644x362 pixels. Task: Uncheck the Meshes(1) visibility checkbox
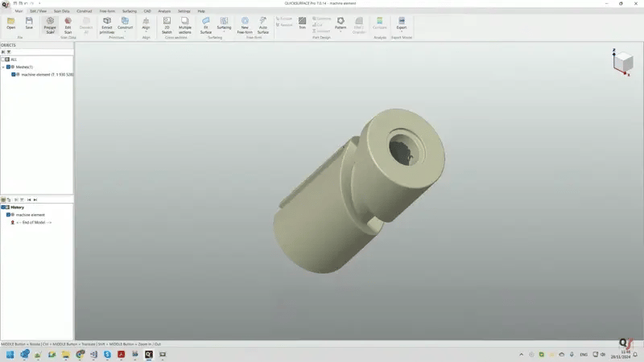coord(9,67)
